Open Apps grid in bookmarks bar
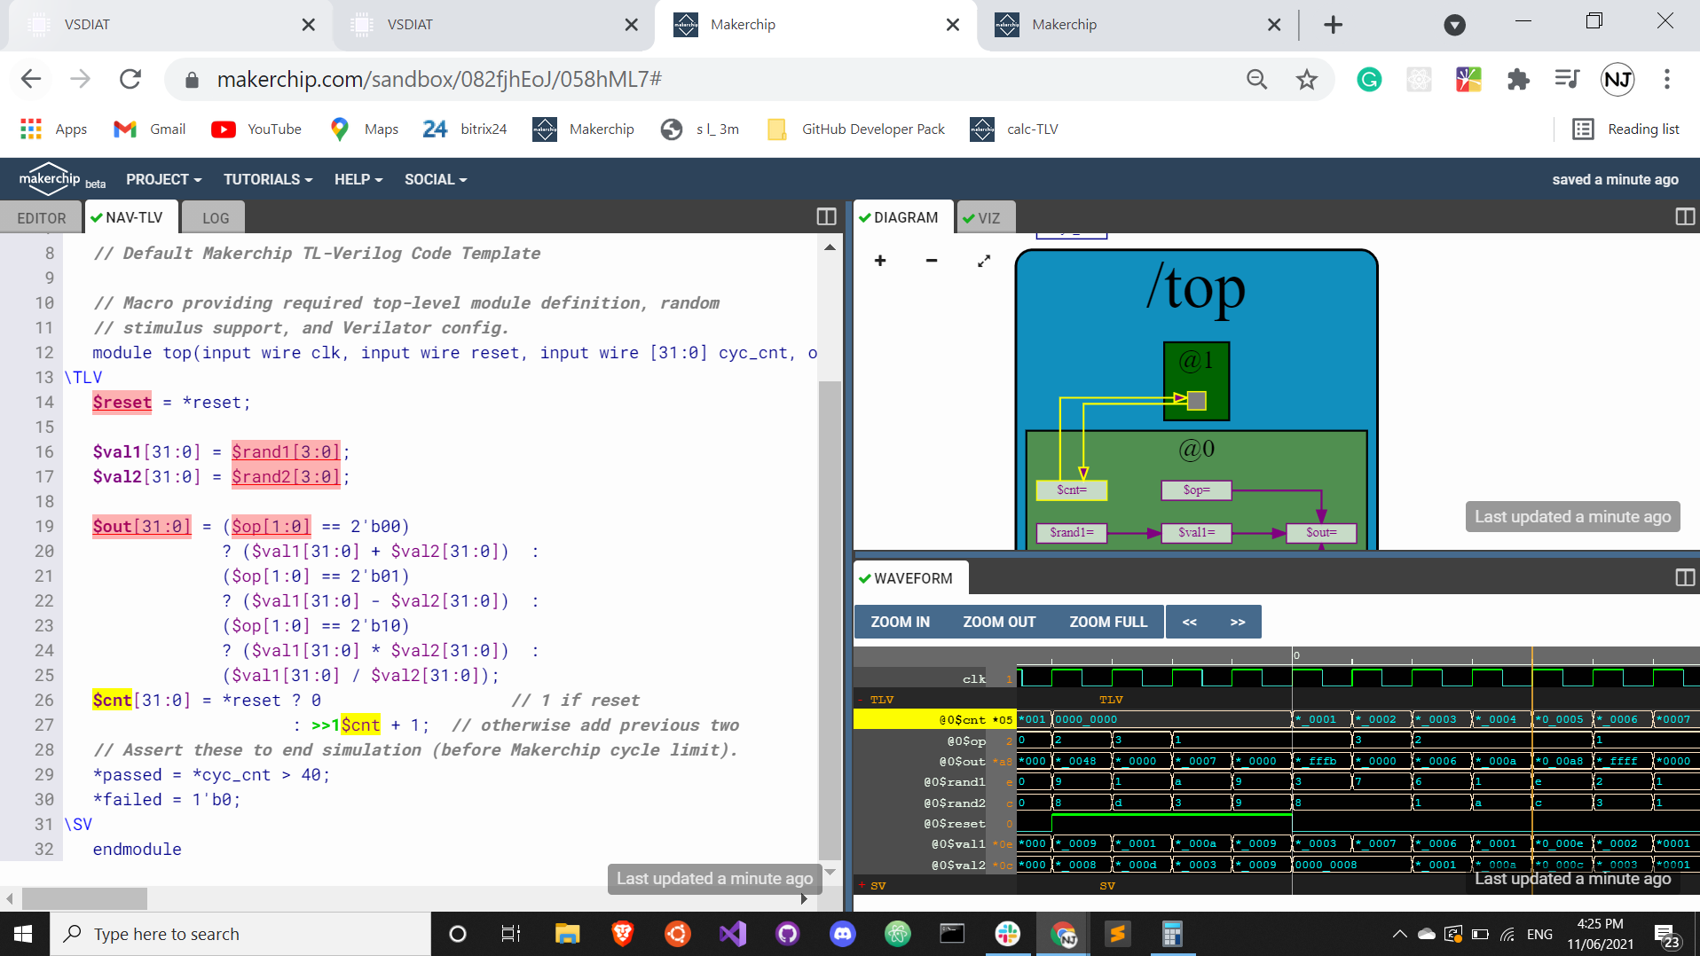 pyautogui.click(x=53, y=129)
